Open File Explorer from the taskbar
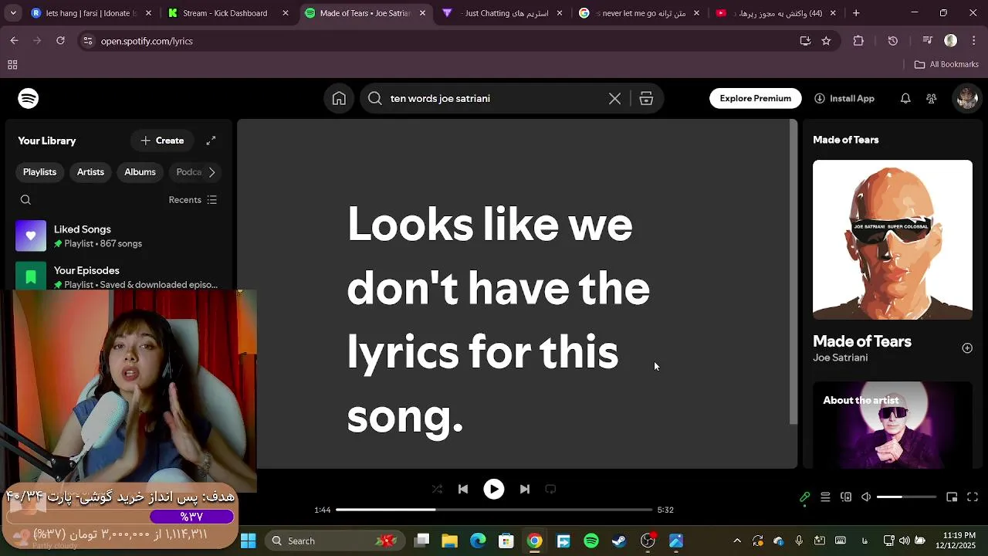Screen dimensions: 988x556 click(x=449, y=541)
